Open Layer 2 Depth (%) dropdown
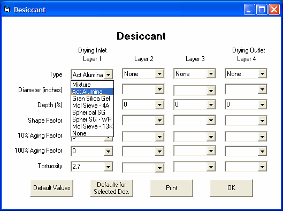283x211 pixels. [159, 104]
